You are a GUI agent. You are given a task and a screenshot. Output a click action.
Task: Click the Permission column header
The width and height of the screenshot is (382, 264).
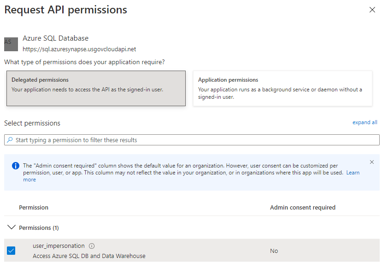tap(34, 208)
